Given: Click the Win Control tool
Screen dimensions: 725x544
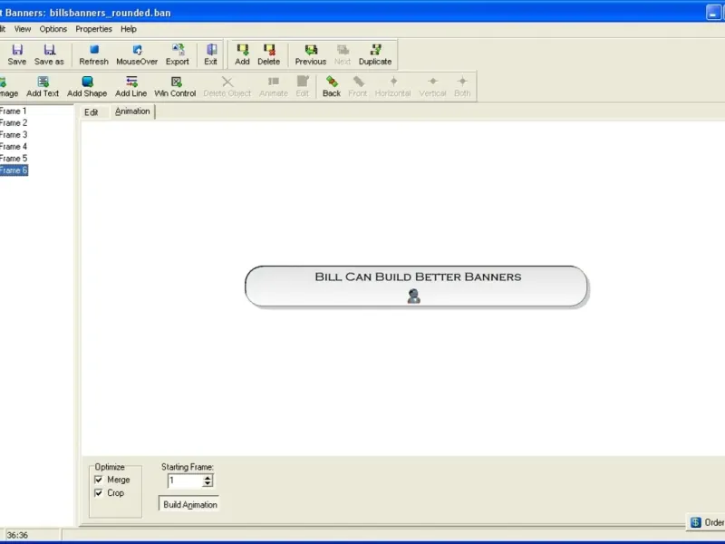Looking at the screenshot, I should click(x=175, y=86).
